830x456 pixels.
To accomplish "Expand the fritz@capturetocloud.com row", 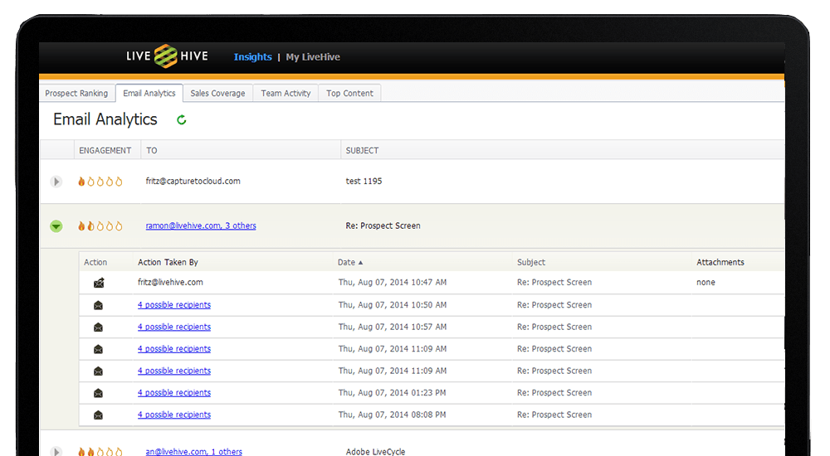I will tap(56, 182).
